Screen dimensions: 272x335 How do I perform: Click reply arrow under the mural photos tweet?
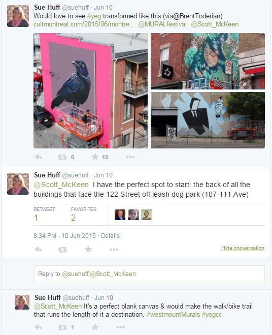(x=39, y=157)
